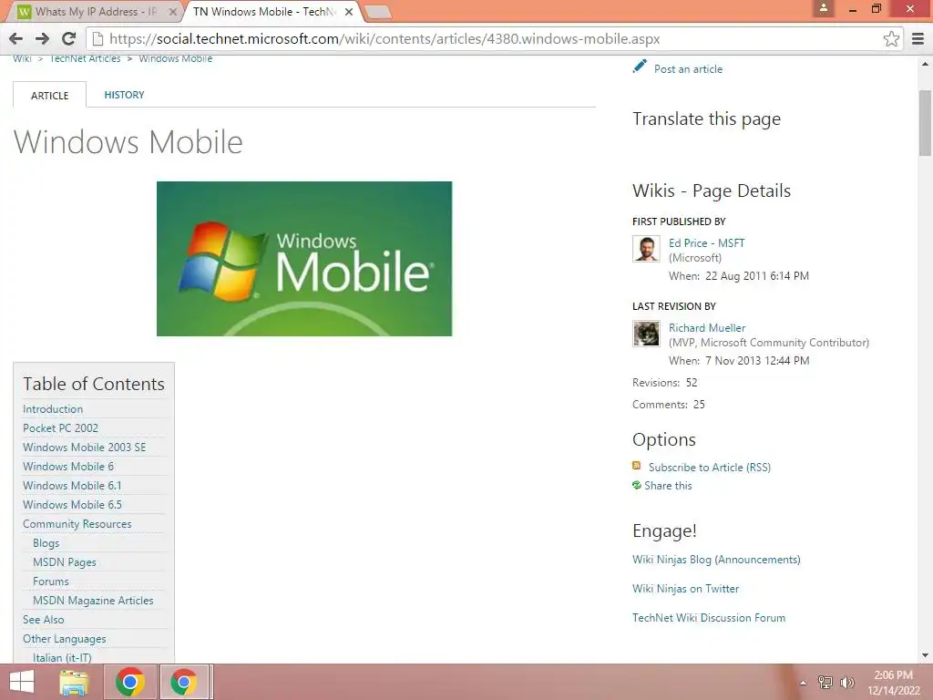This screenshot has width=933, height=700.
Task: Click Richard Mueller's avatar photo
Action: pyautogui.click(x=646, y=334)
